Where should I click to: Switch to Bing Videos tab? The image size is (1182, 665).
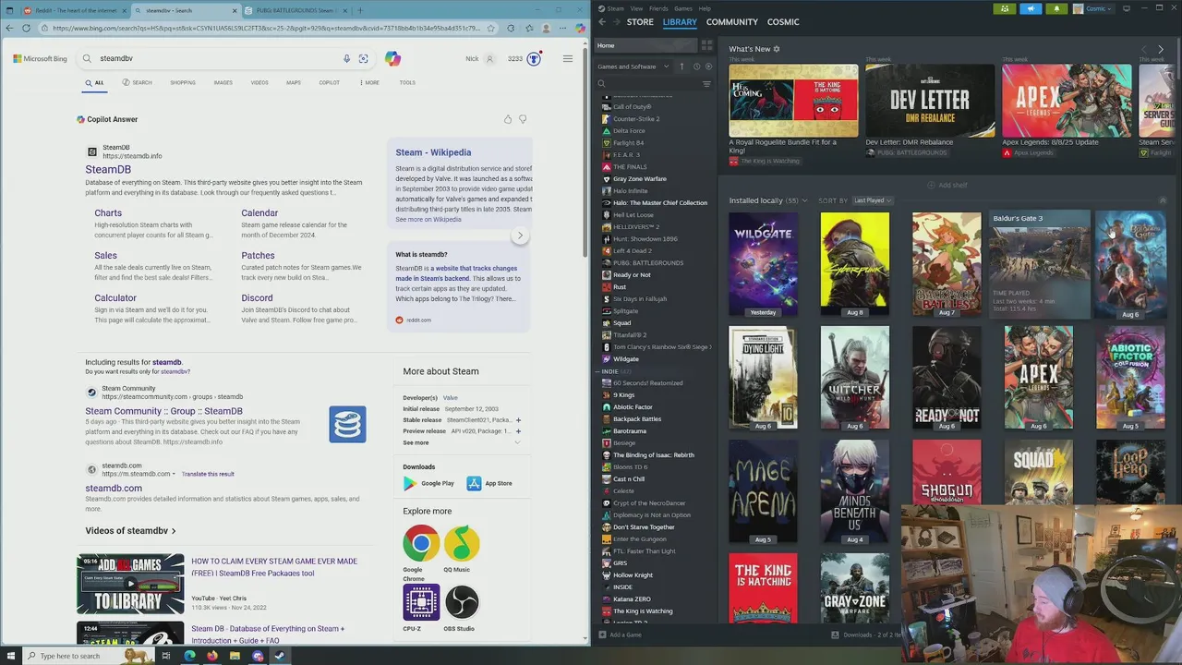(x=259, y=83)
